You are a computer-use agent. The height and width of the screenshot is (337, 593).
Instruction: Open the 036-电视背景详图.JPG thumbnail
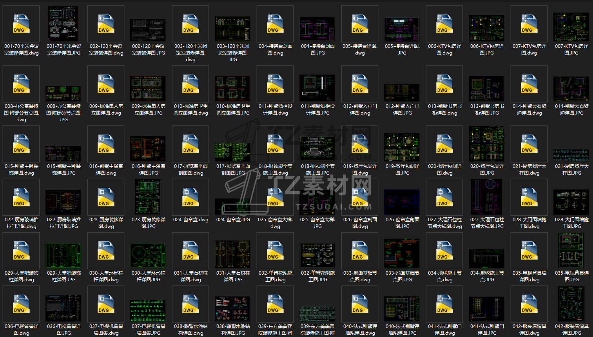click(x=63, y=309)
